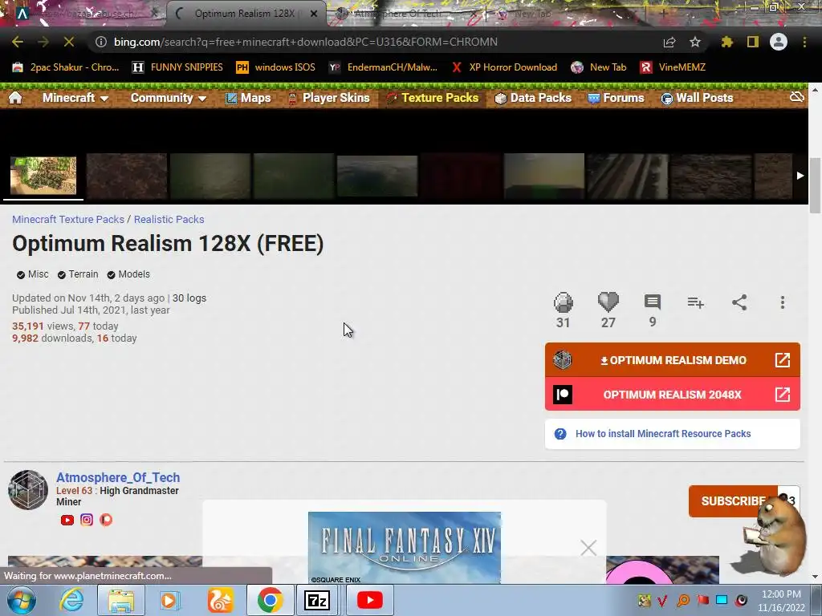The image size is (822, 616).
Task: Click the Terrain tag
Action: [78, 274]
